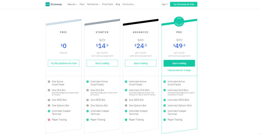Click Pro Unlimited Scalper Terminal icon
This screenshot has height=135, width=261.
point(165,111)
